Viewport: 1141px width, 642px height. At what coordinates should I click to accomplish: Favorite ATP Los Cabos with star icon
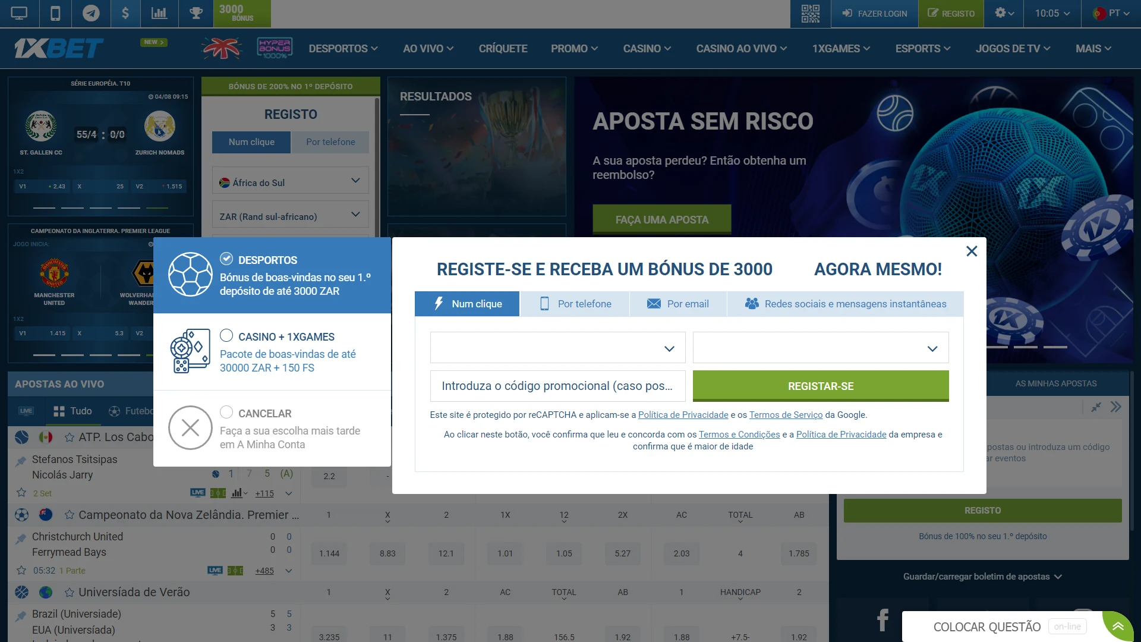[x=70, y=438]
